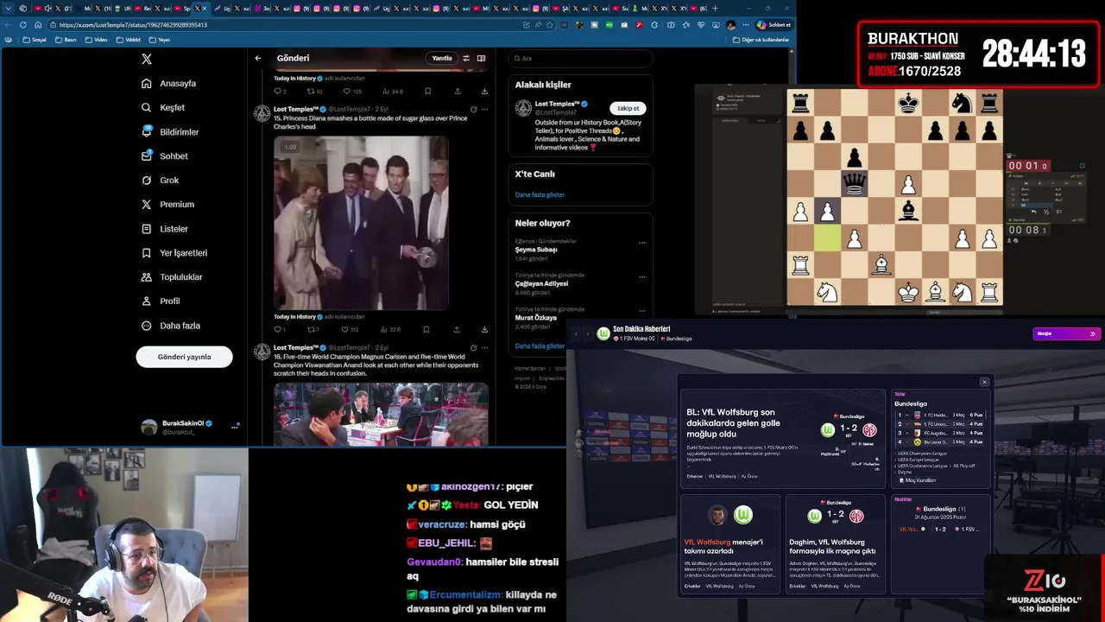Bookmark the Princess Diana post
The image size is (1105, 622).
pyautogui.click(x=426, y=329)
